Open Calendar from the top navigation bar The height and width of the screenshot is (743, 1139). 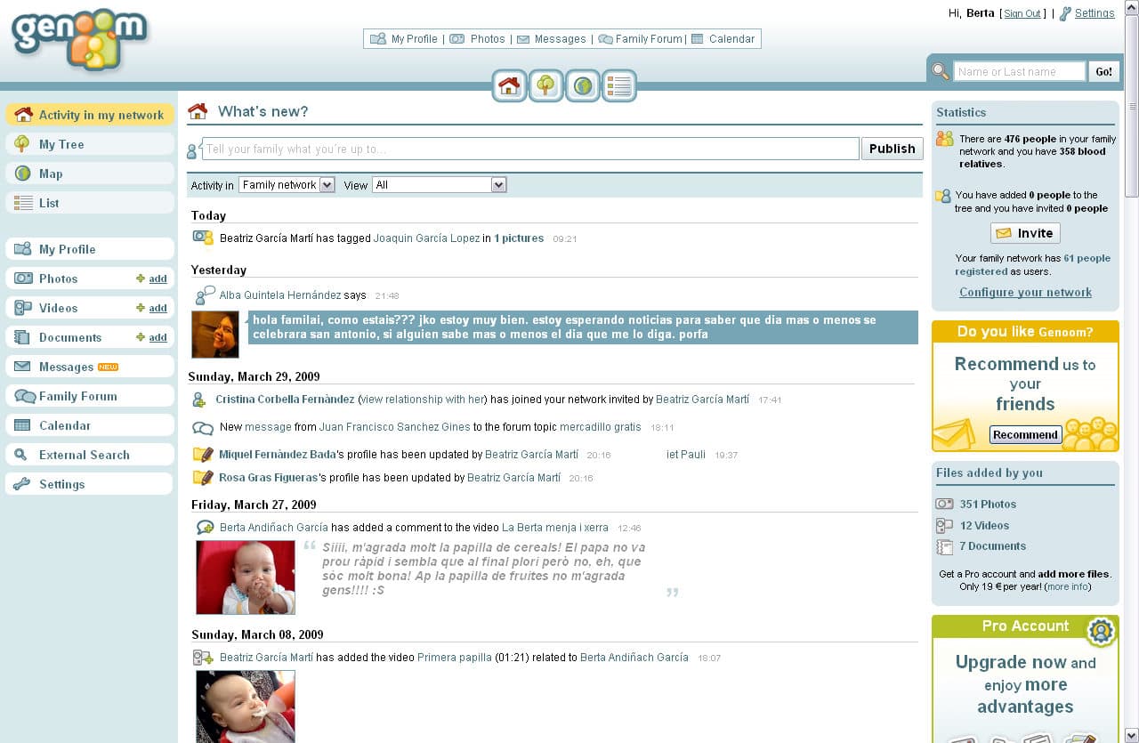point(723,39)
